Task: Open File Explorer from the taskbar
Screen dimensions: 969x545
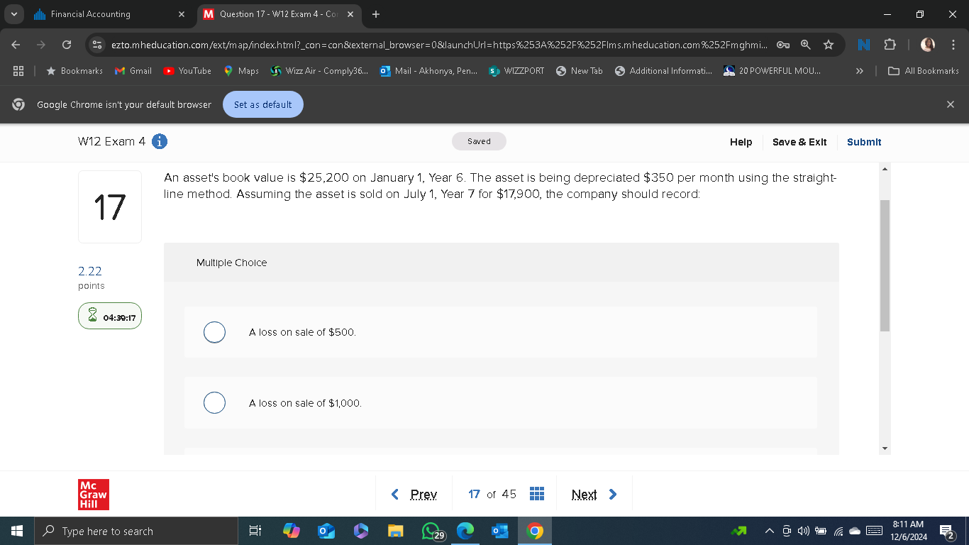Action: (395, 531)
